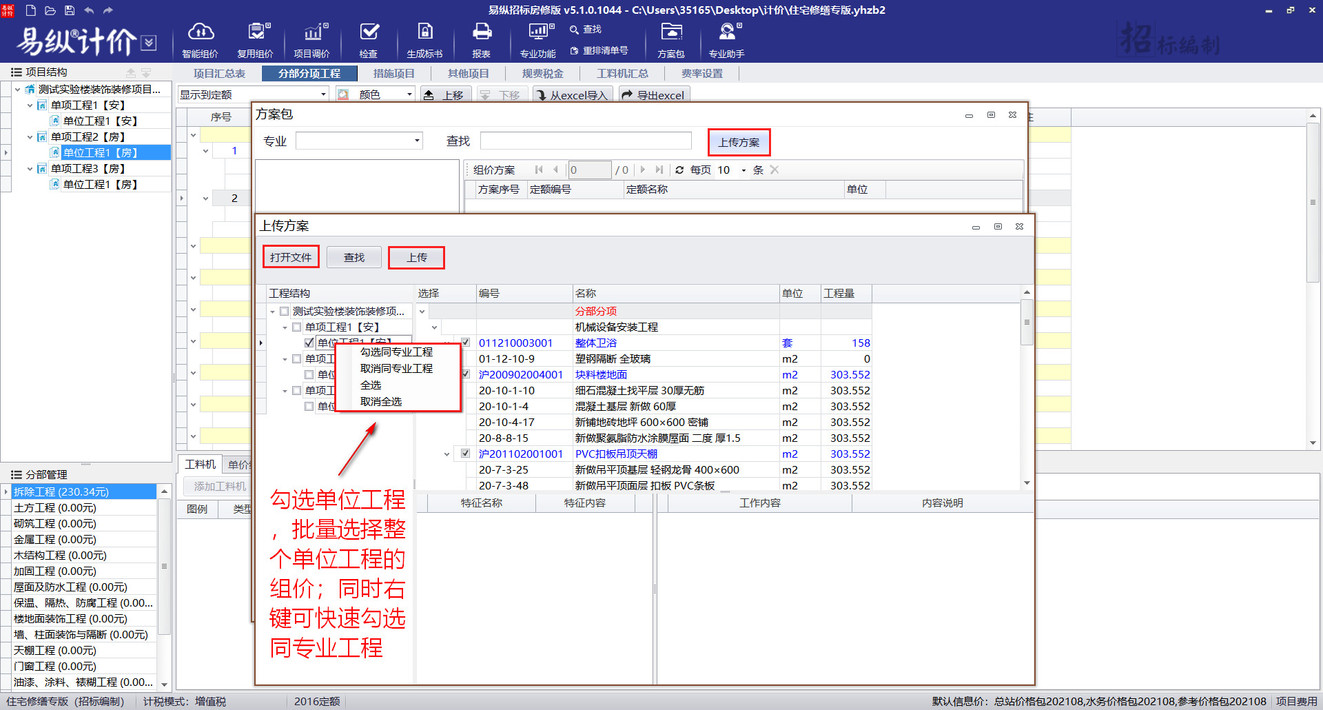Click the 查找 search input in 方案包
1323x710 pixels.
click(586, 141)
